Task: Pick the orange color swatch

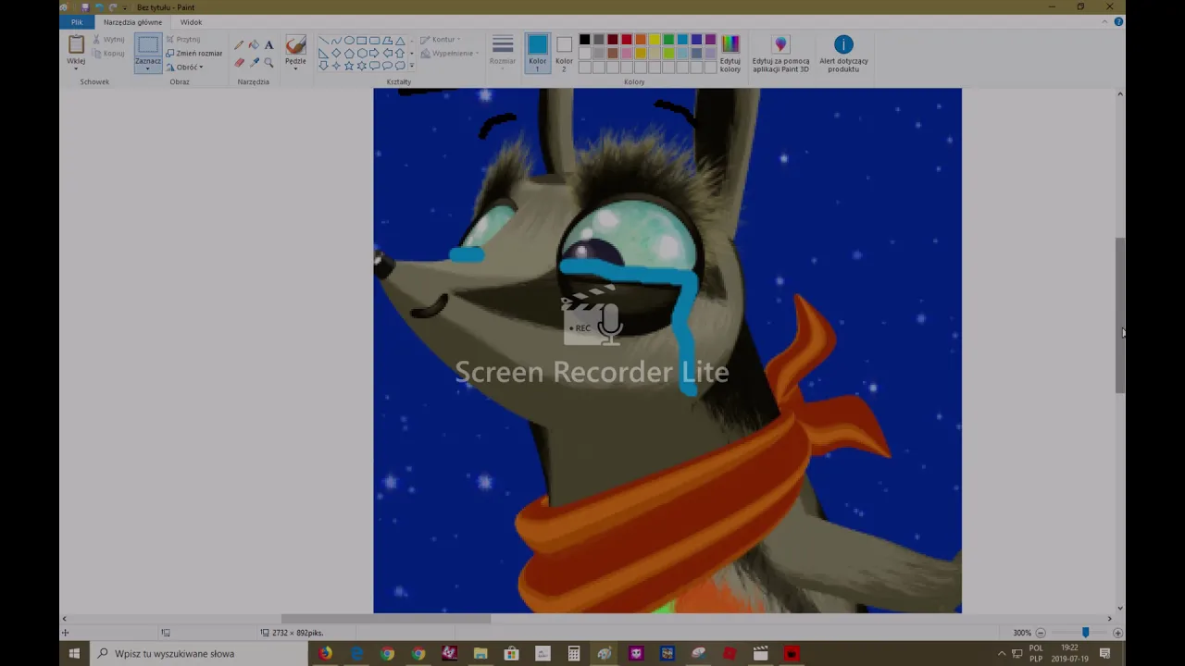Action: (x=641, y=40)
